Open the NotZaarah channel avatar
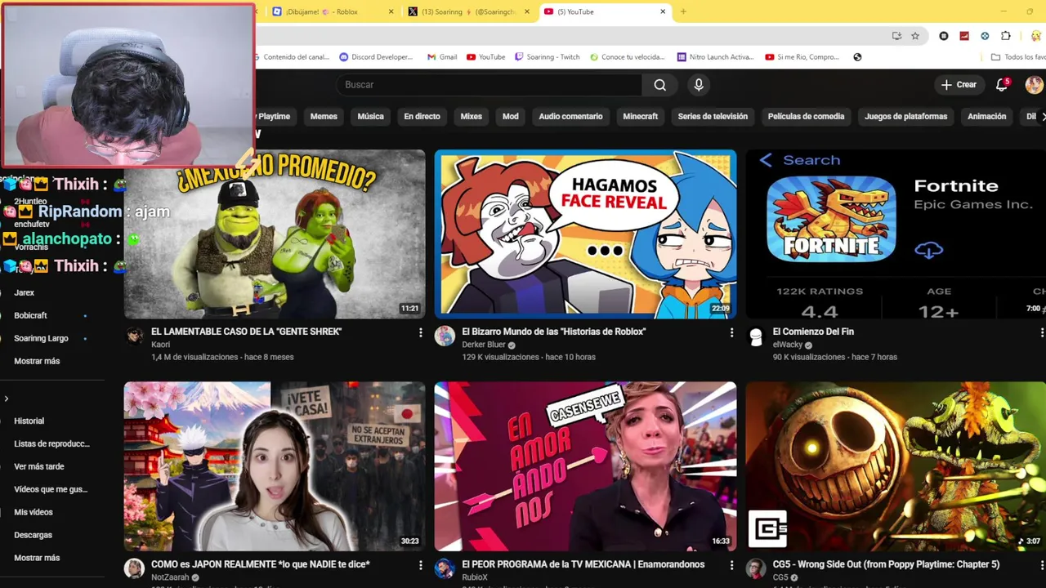 (134, 568)
